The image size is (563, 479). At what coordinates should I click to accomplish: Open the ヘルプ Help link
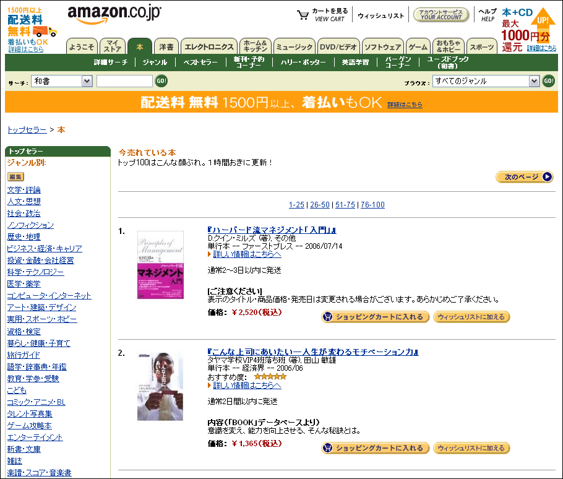point(488,15)
